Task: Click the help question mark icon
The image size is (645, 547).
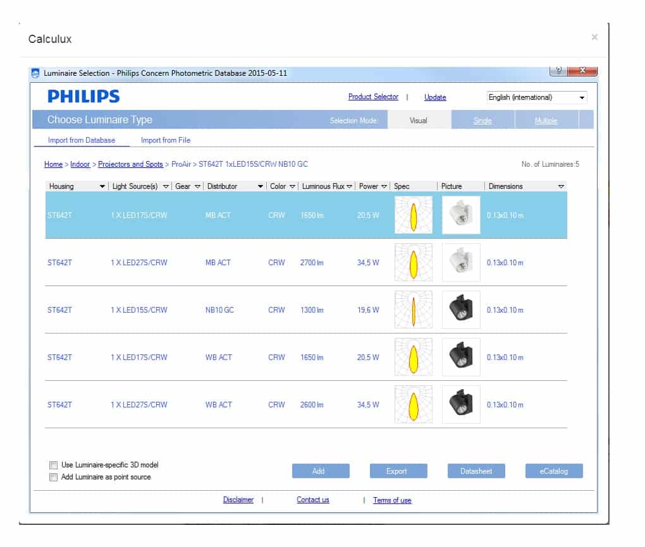Action: [558, 71]
